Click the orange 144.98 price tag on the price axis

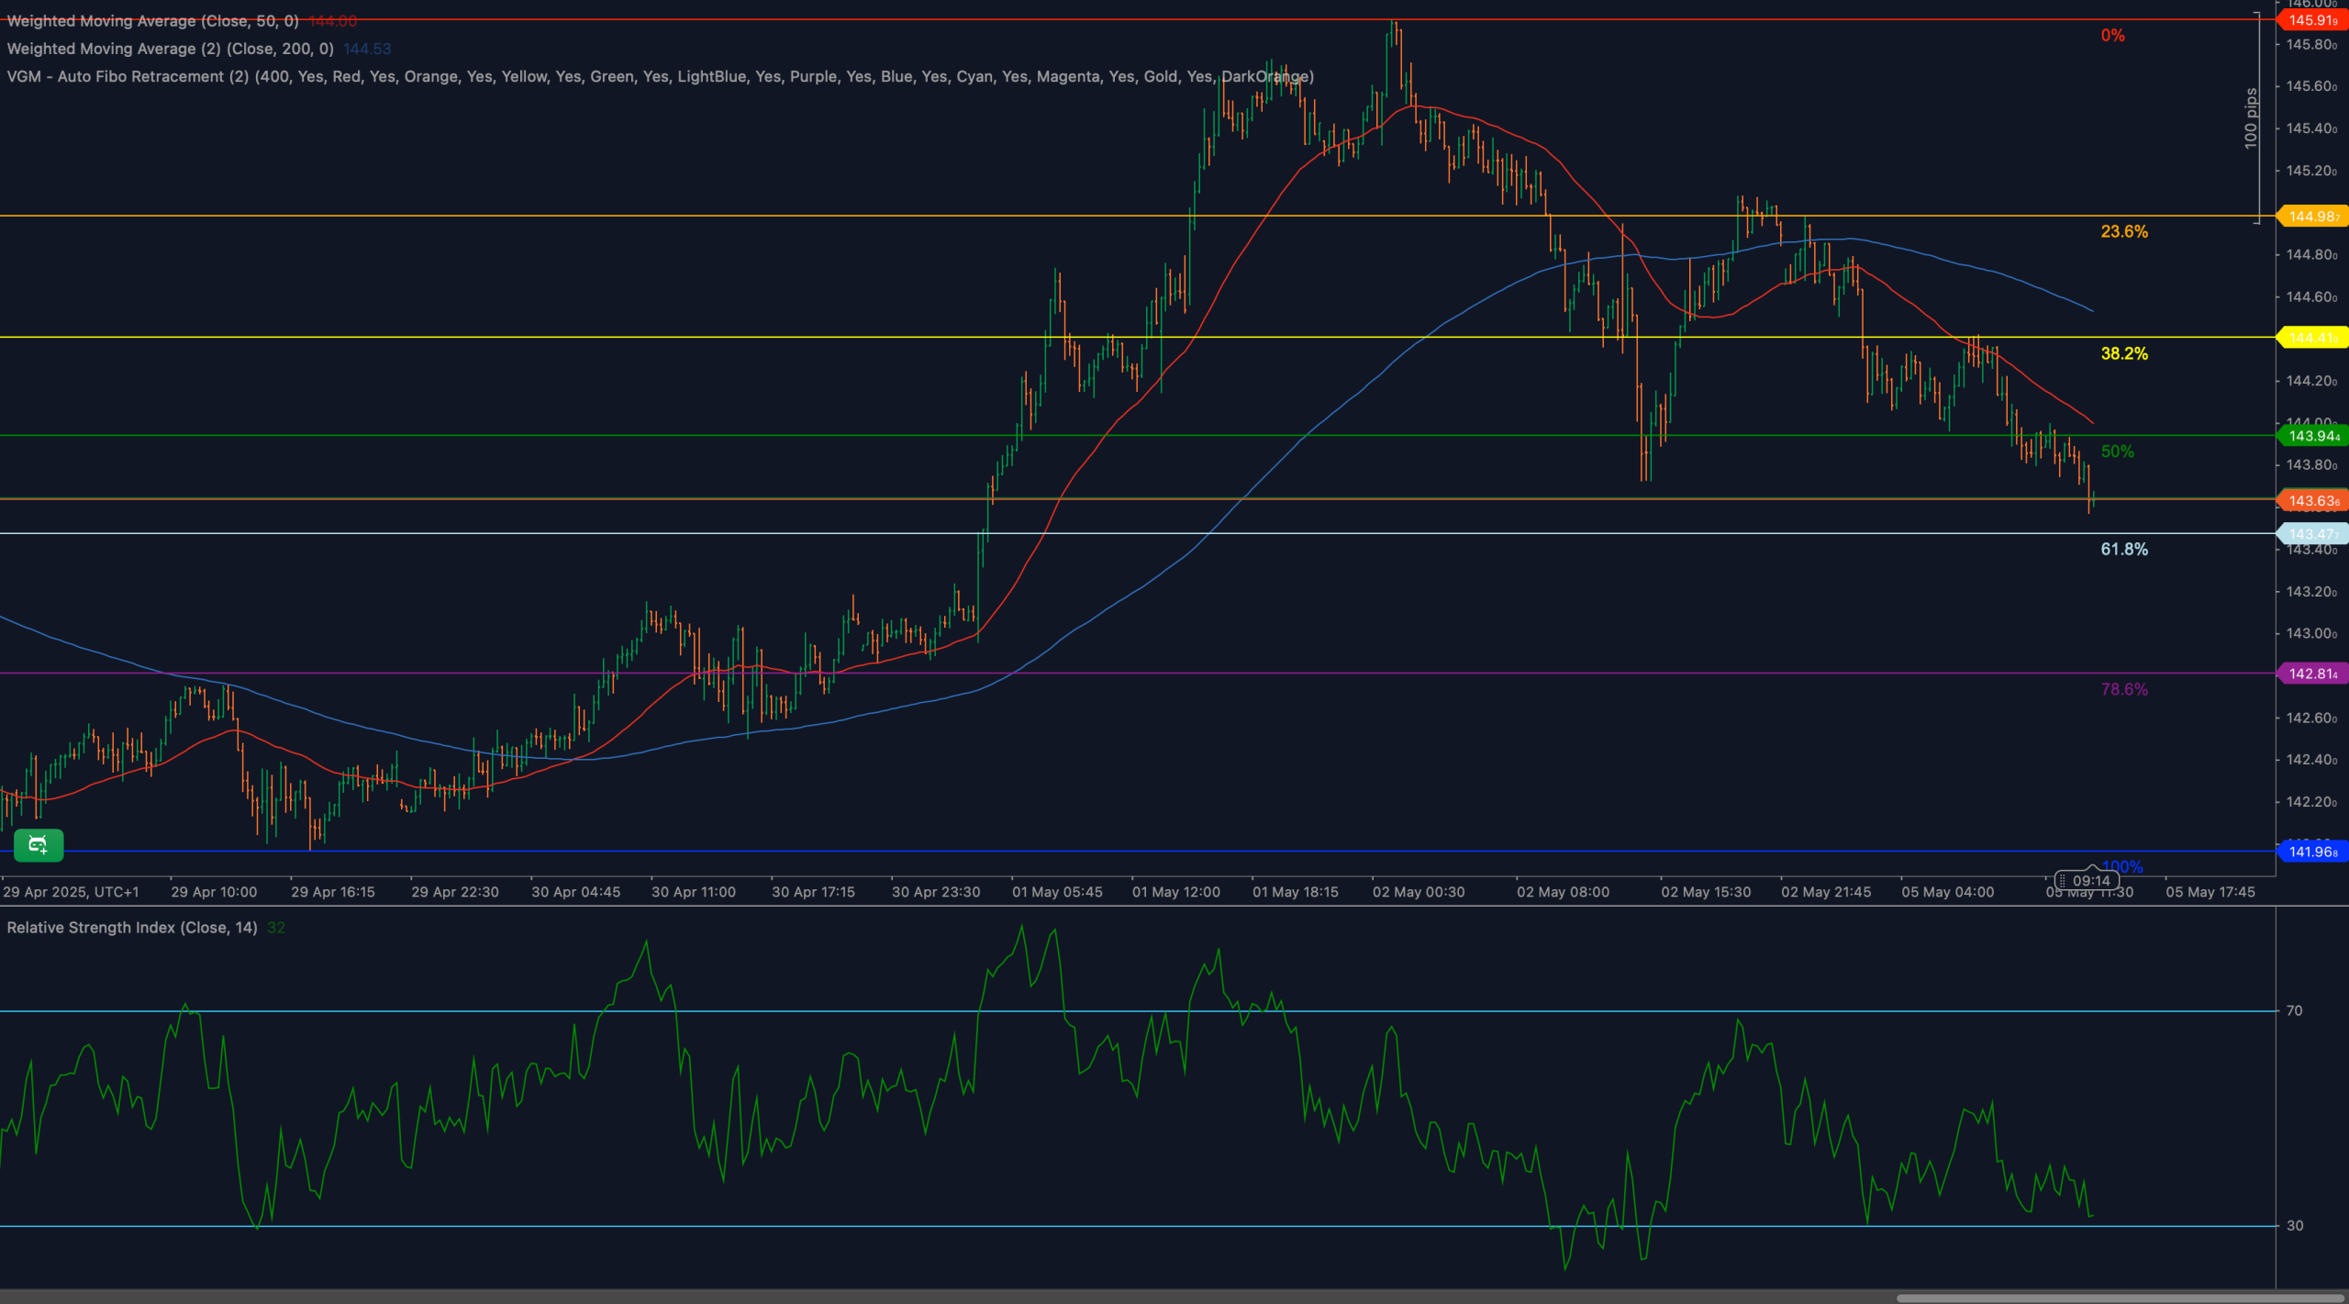[2312, 217]
